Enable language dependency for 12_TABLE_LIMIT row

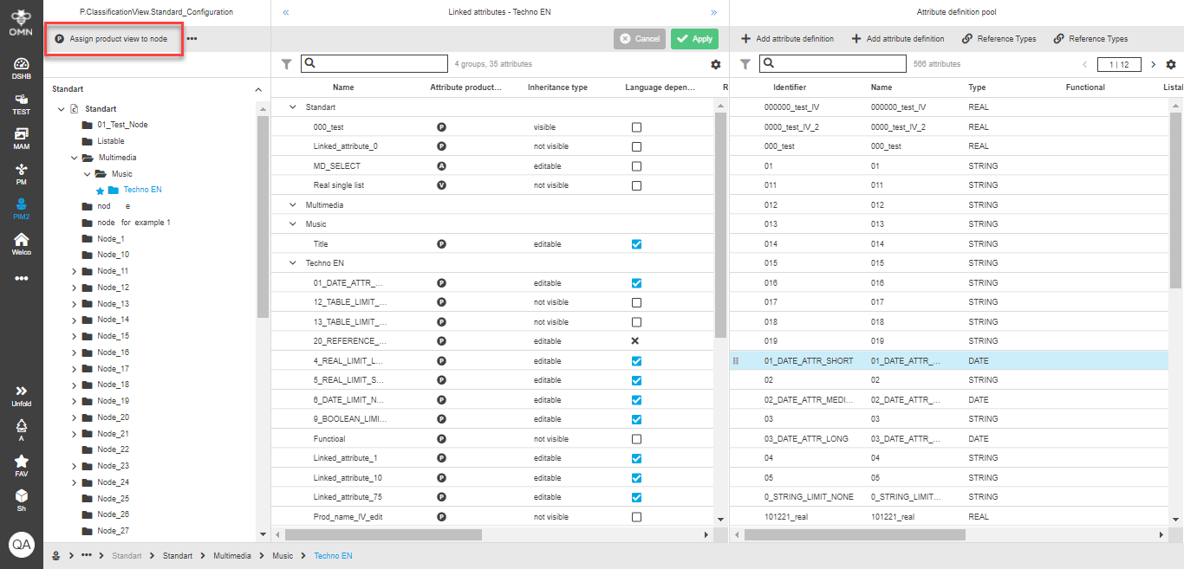coord(636,302)
